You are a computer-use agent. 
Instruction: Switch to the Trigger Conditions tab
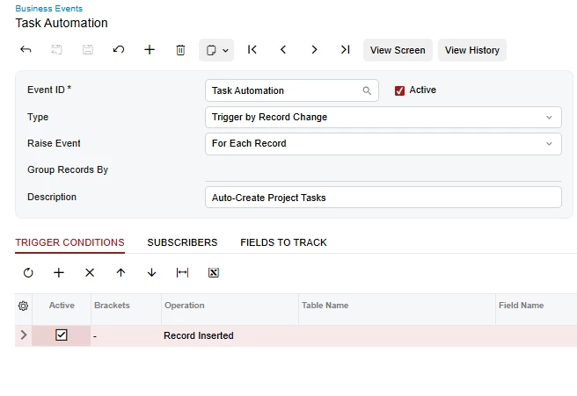[69, 242]
